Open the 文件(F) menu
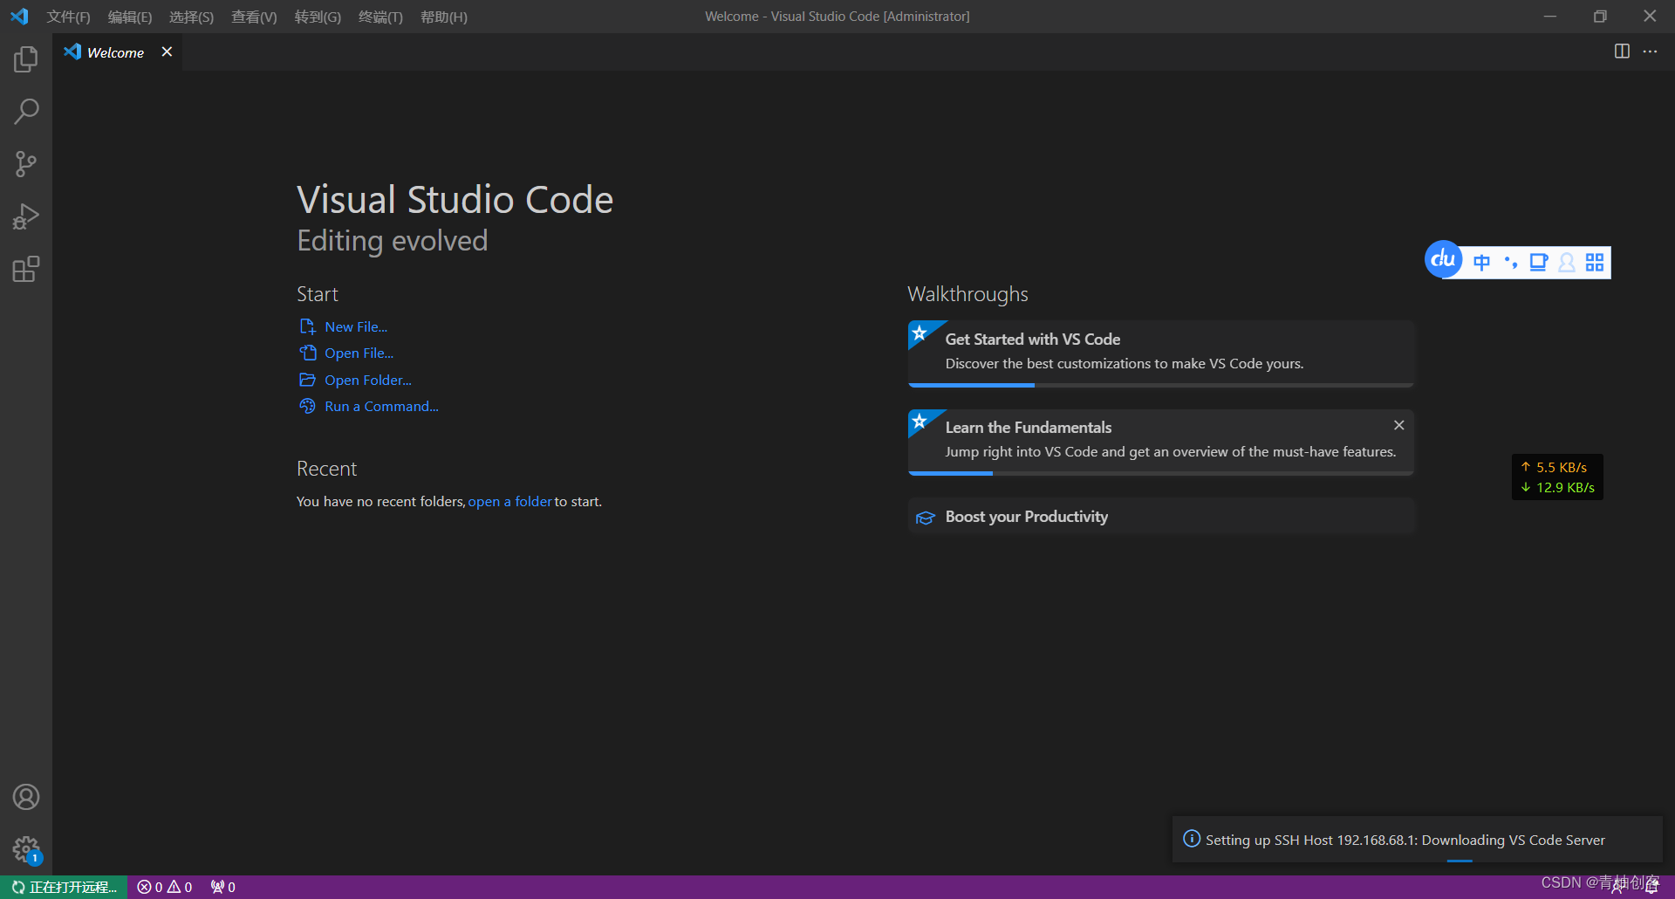Screen dimensions: 1675x899 pyautogui.click(x=68, y=17)
